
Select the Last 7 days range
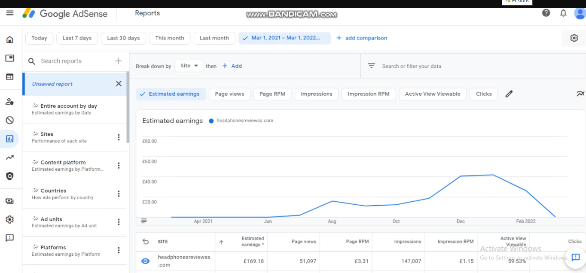pos(77,38)
